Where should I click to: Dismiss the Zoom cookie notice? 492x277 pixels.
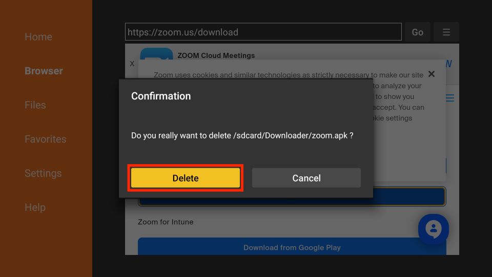click(432, 74)
